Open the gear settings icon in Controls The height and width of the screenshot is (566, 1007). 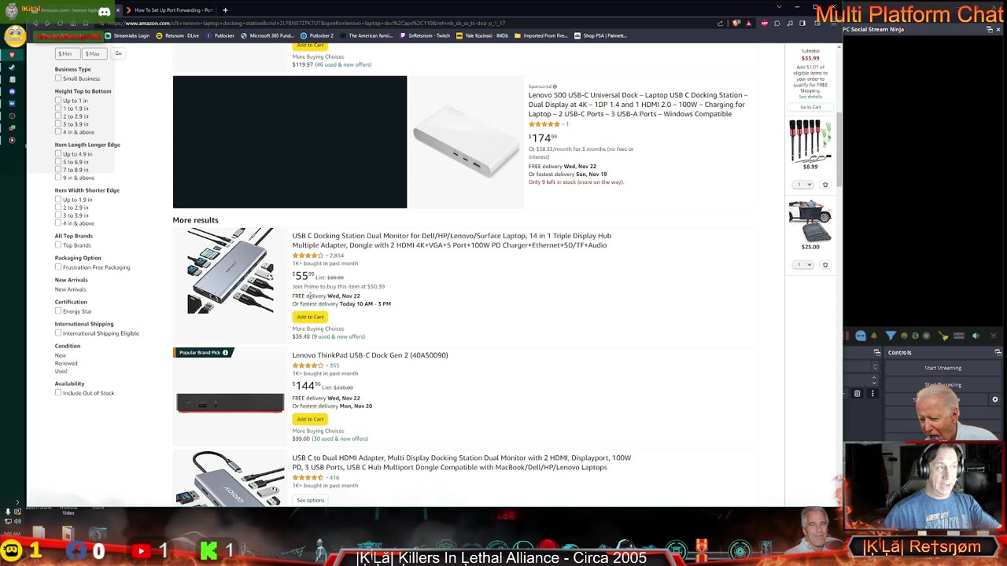(995, 399)
